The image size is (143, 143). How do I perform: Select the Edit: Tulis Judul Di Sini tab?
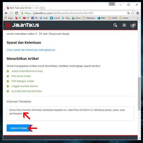pyautogui.click(x=21, y=8)
